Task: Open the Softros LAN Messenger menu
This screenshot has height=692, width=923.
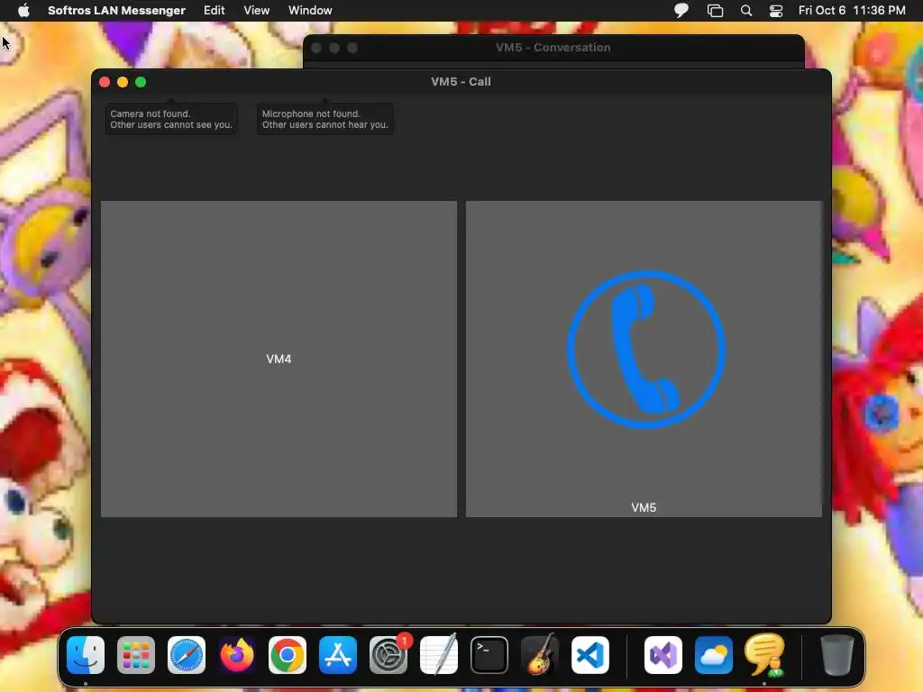Action: (116, 10)
